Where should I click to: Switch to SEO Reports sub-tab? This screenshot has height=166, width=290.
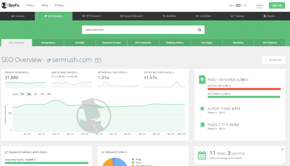270,43
